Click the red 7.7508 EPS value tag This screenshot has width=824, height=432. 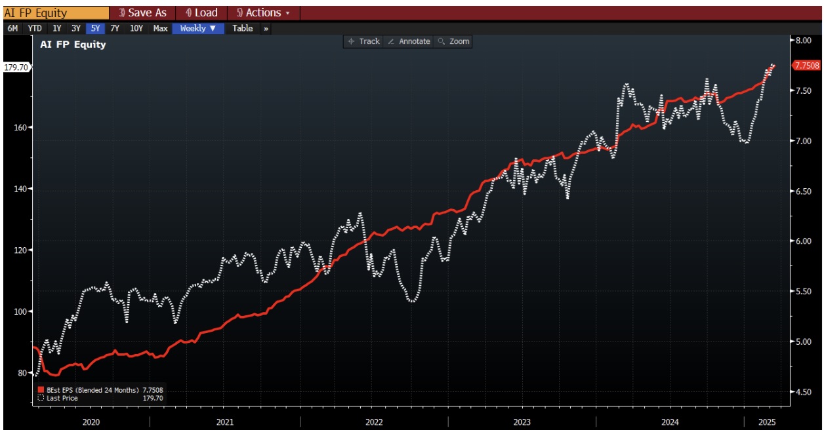(x=805, y=66)
